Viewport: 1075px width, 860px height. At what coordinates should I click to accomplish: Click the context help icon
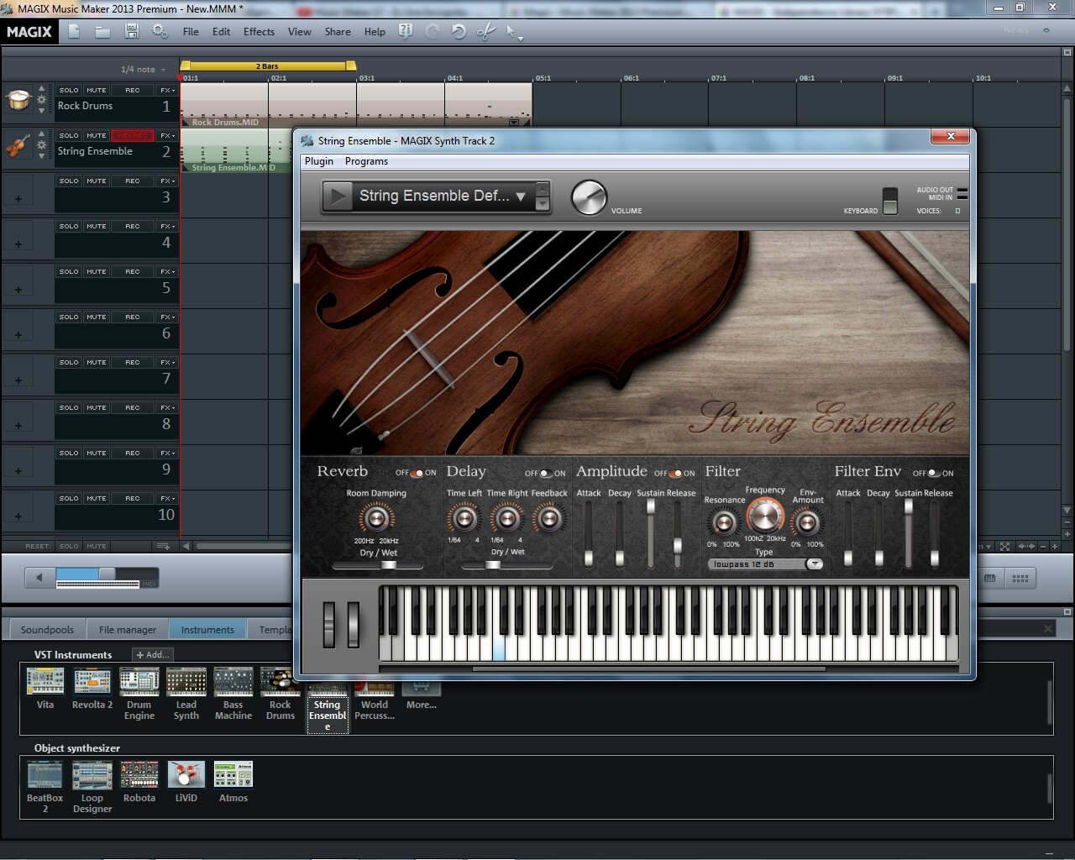click(x=406, y=32)
